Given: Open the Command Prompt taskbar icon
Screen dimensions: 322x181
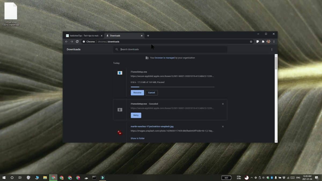Looking at the screenshot, I should point(94,178).
